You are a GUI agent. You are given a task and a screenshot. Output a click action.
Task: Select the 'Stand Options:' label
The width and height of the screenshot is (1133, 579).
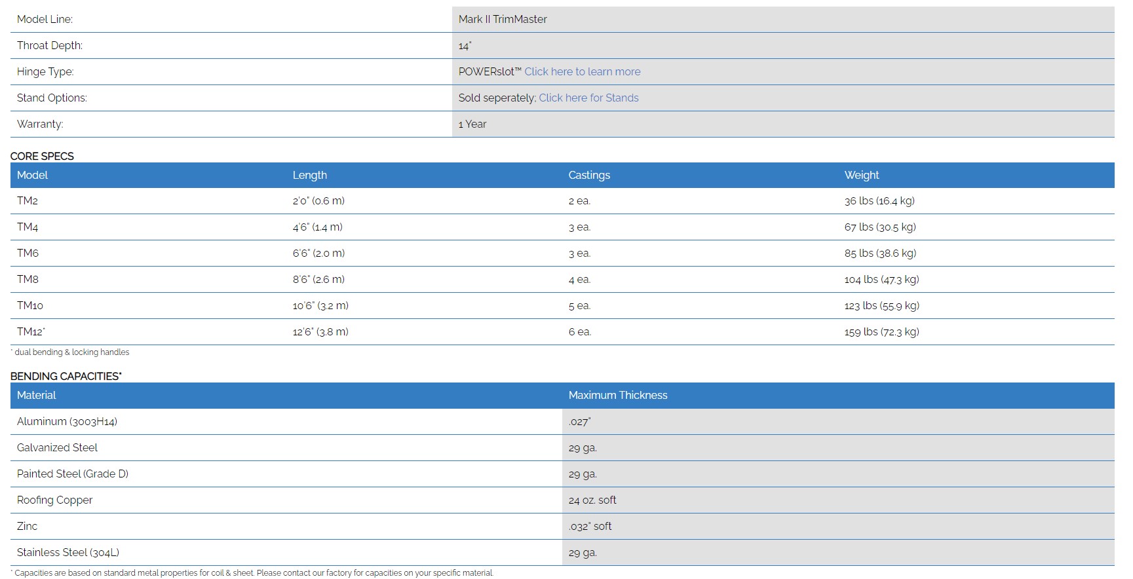pyautogui.click(x=52, y=98)
